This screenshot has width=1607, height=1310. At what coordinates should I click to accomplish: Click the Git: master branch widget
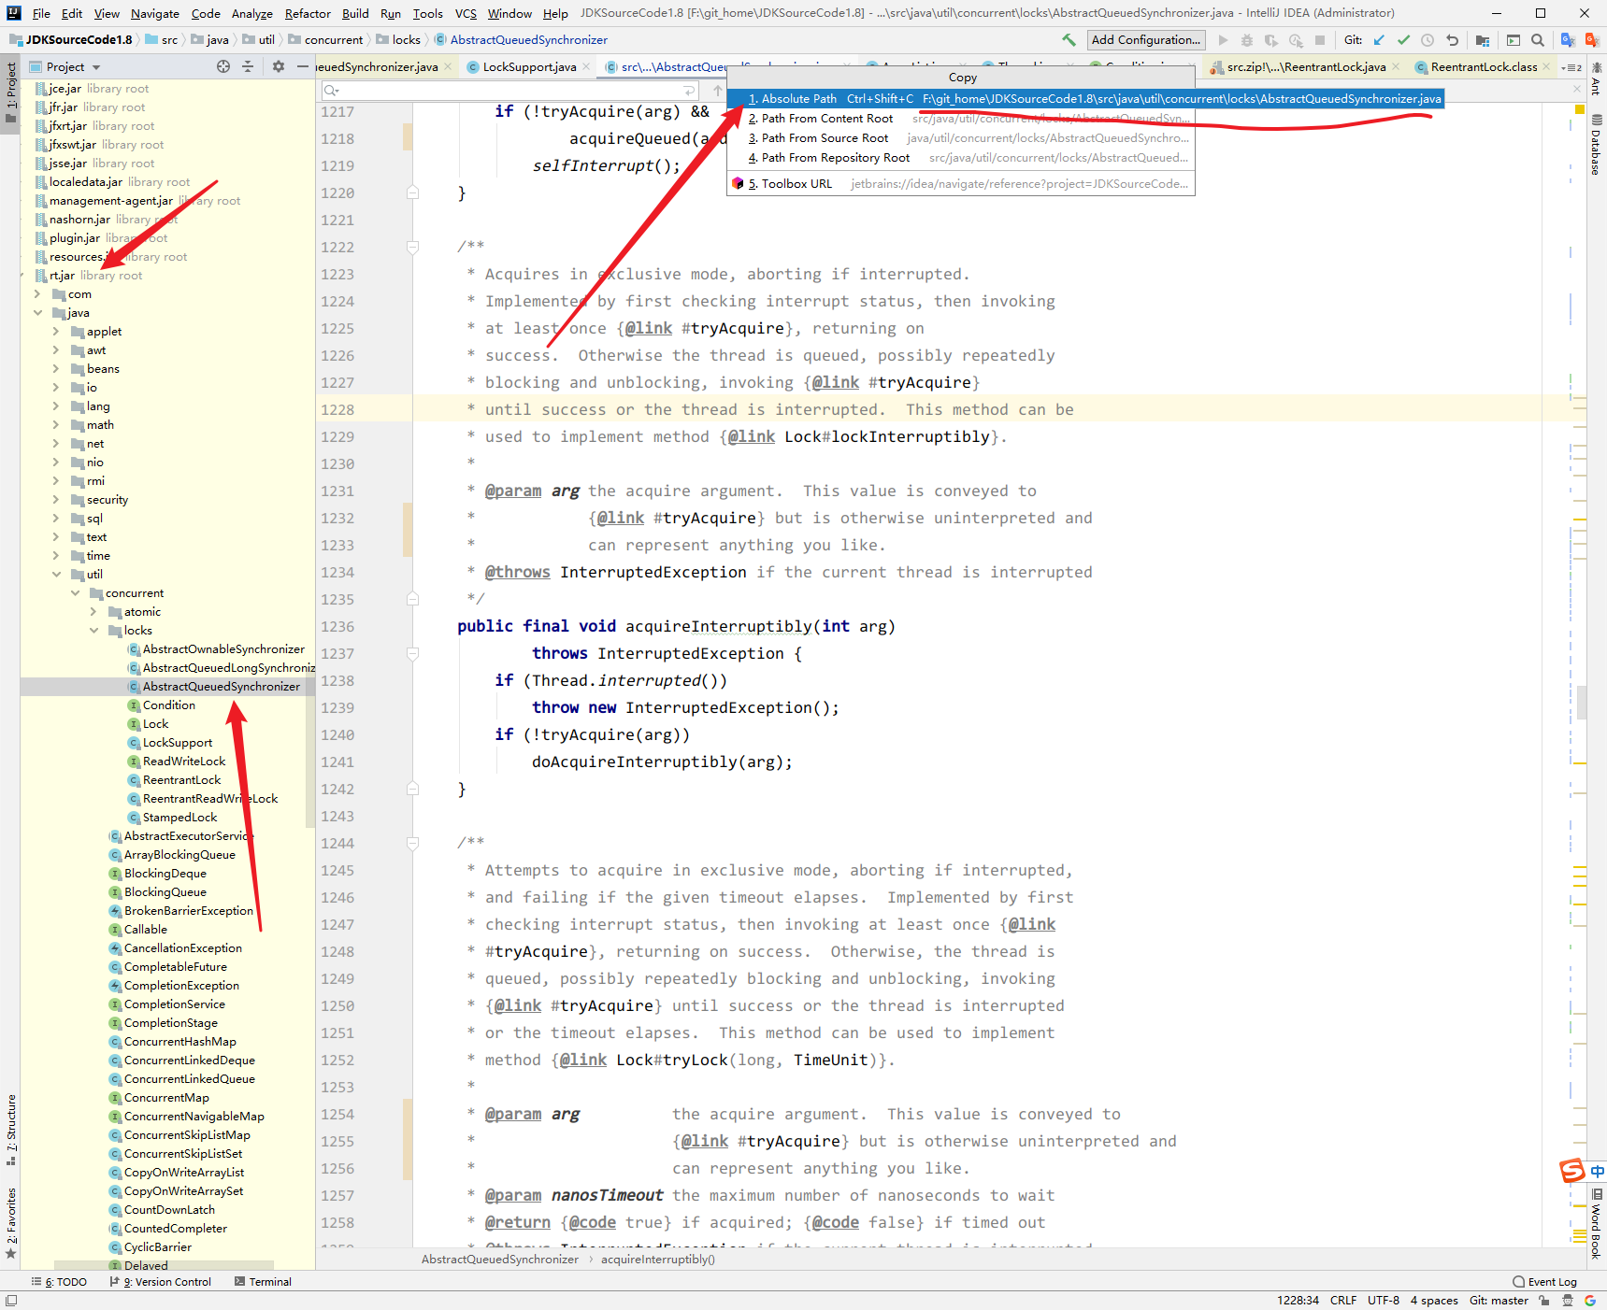point(1499,1301)
